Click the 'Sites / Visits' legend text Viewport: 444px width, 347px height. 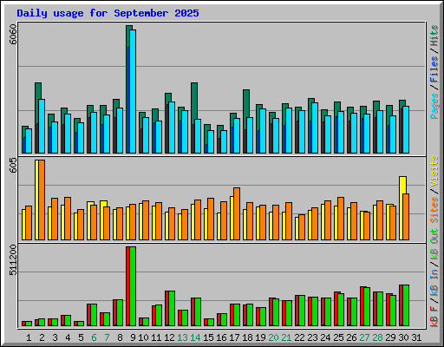(434, 189)
